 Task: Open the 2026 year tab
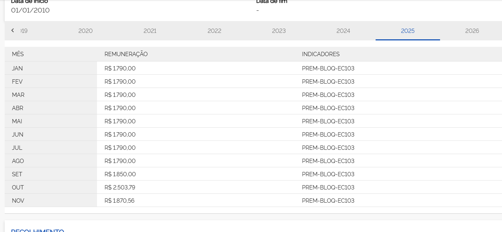pos(472,31)
